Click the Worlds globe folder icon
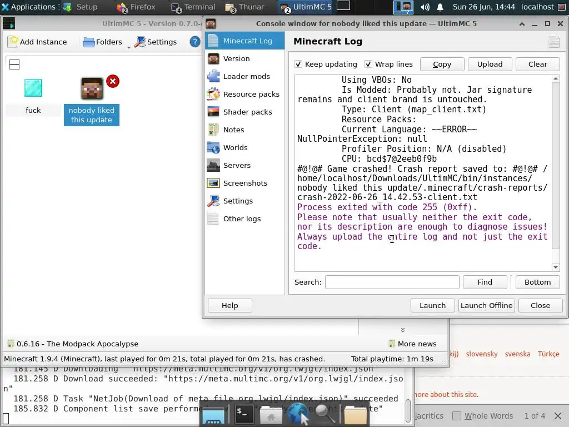The width and height of the screenshot is (569, 427). click(x=213, y=147)
